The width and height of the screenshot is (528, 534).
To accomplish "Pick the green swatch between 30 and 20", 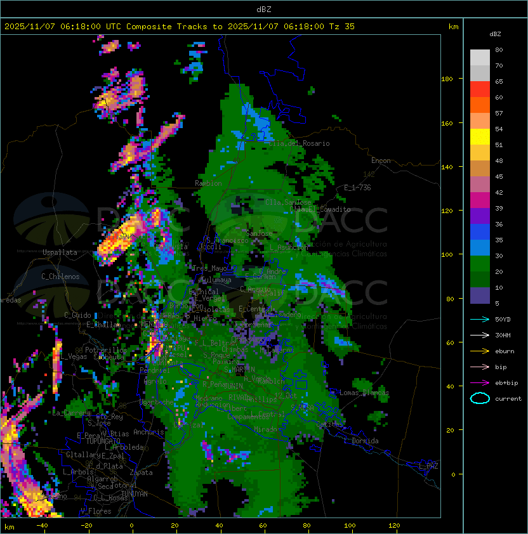I will [x=480, y=264].
